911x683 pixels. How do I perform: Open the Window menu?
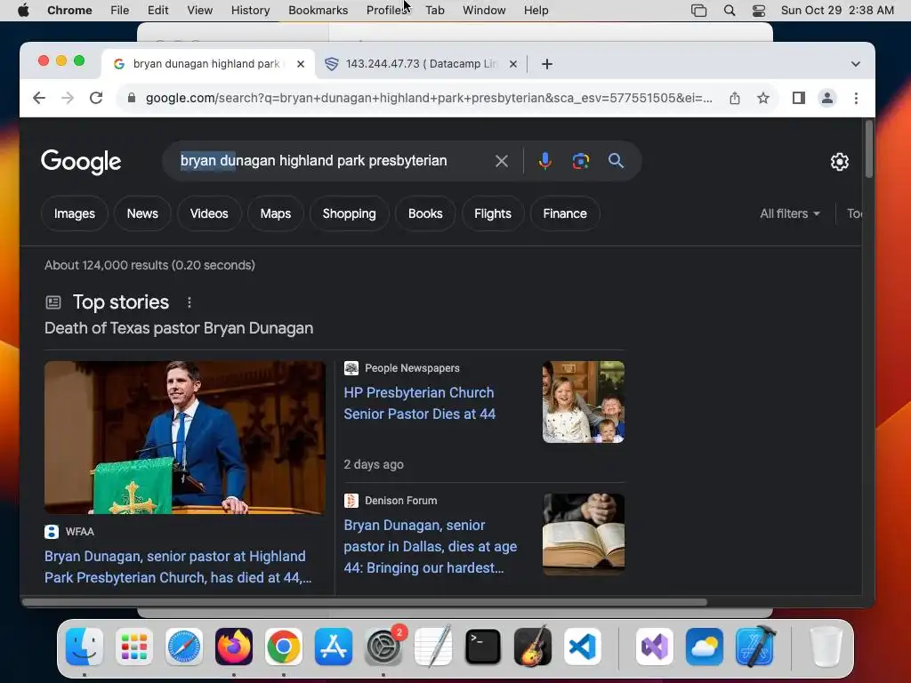tap(484, 11)
